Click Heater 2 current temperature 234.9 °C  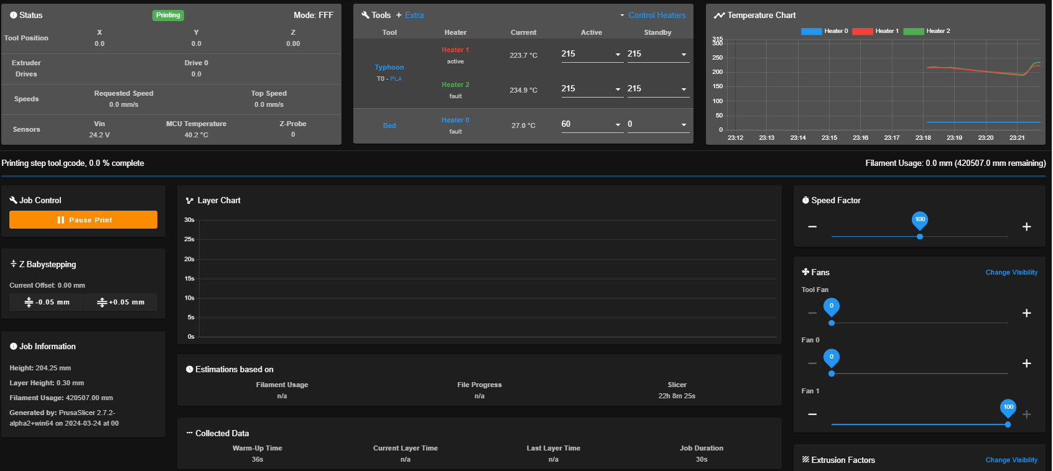click(524, 90)
